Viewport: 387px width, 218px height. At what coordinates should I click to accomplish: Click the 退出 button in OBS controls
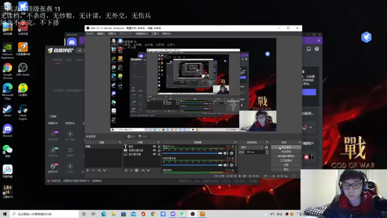coord(286,169)
